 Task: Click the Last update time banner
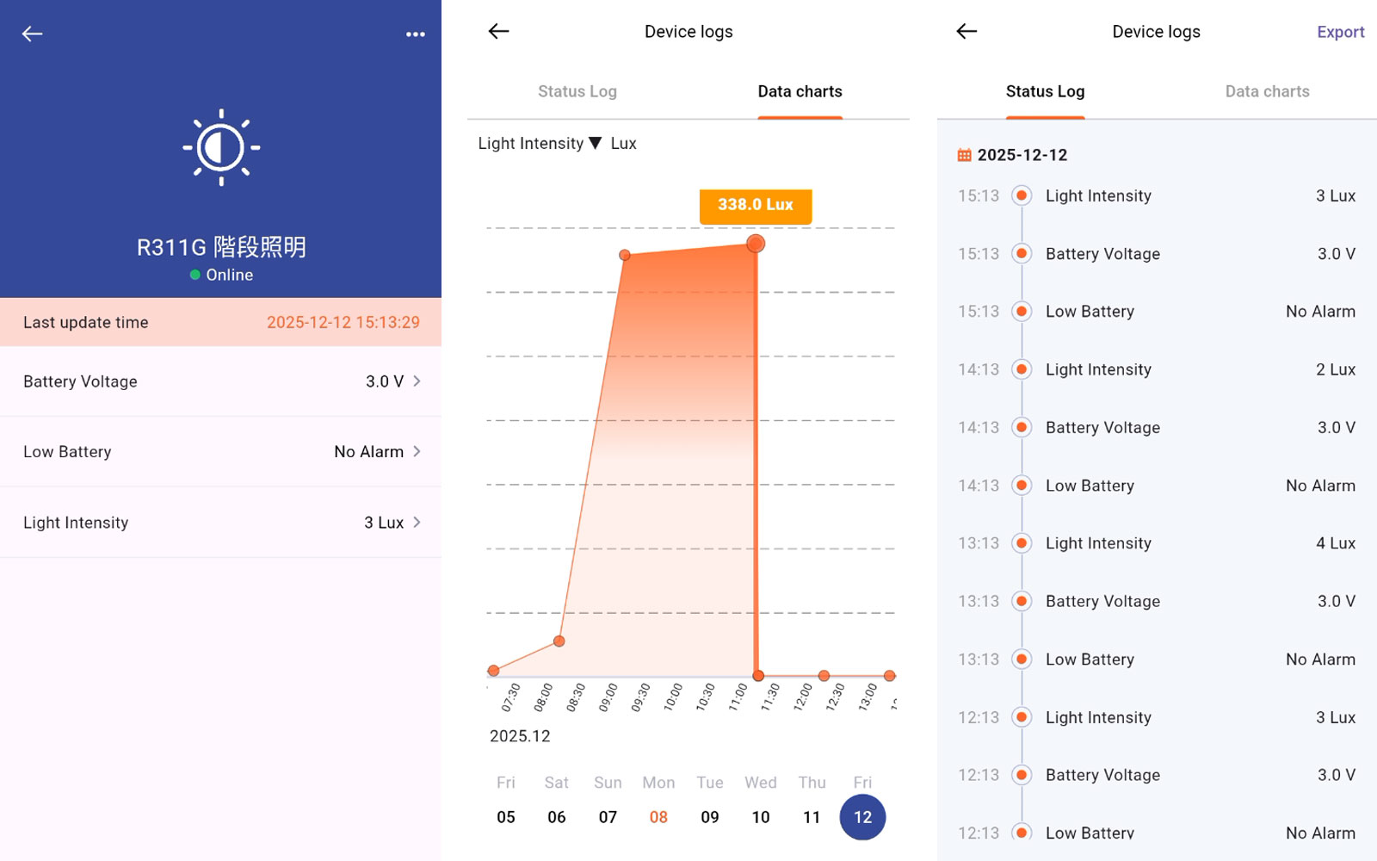coord(220,323)
